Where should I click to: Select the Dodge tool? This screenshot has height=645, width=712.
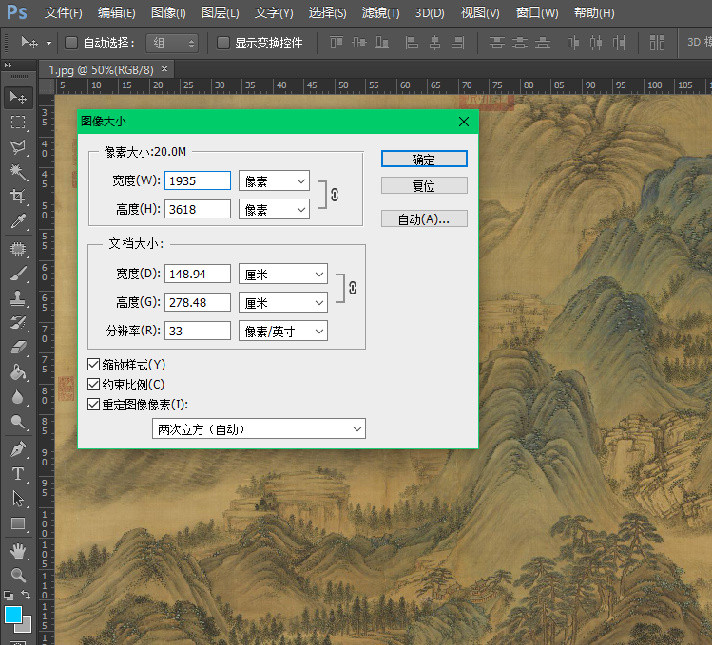(18, 422)
